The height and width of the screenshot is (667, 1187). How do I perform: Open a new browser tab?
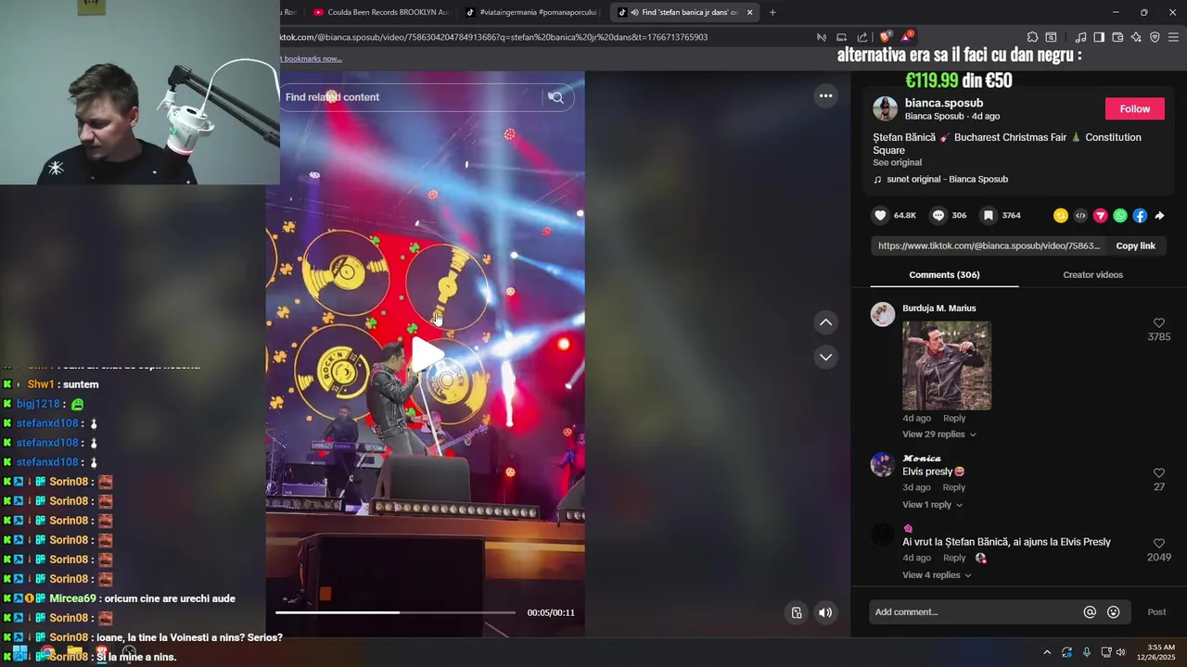coord(772,12)
